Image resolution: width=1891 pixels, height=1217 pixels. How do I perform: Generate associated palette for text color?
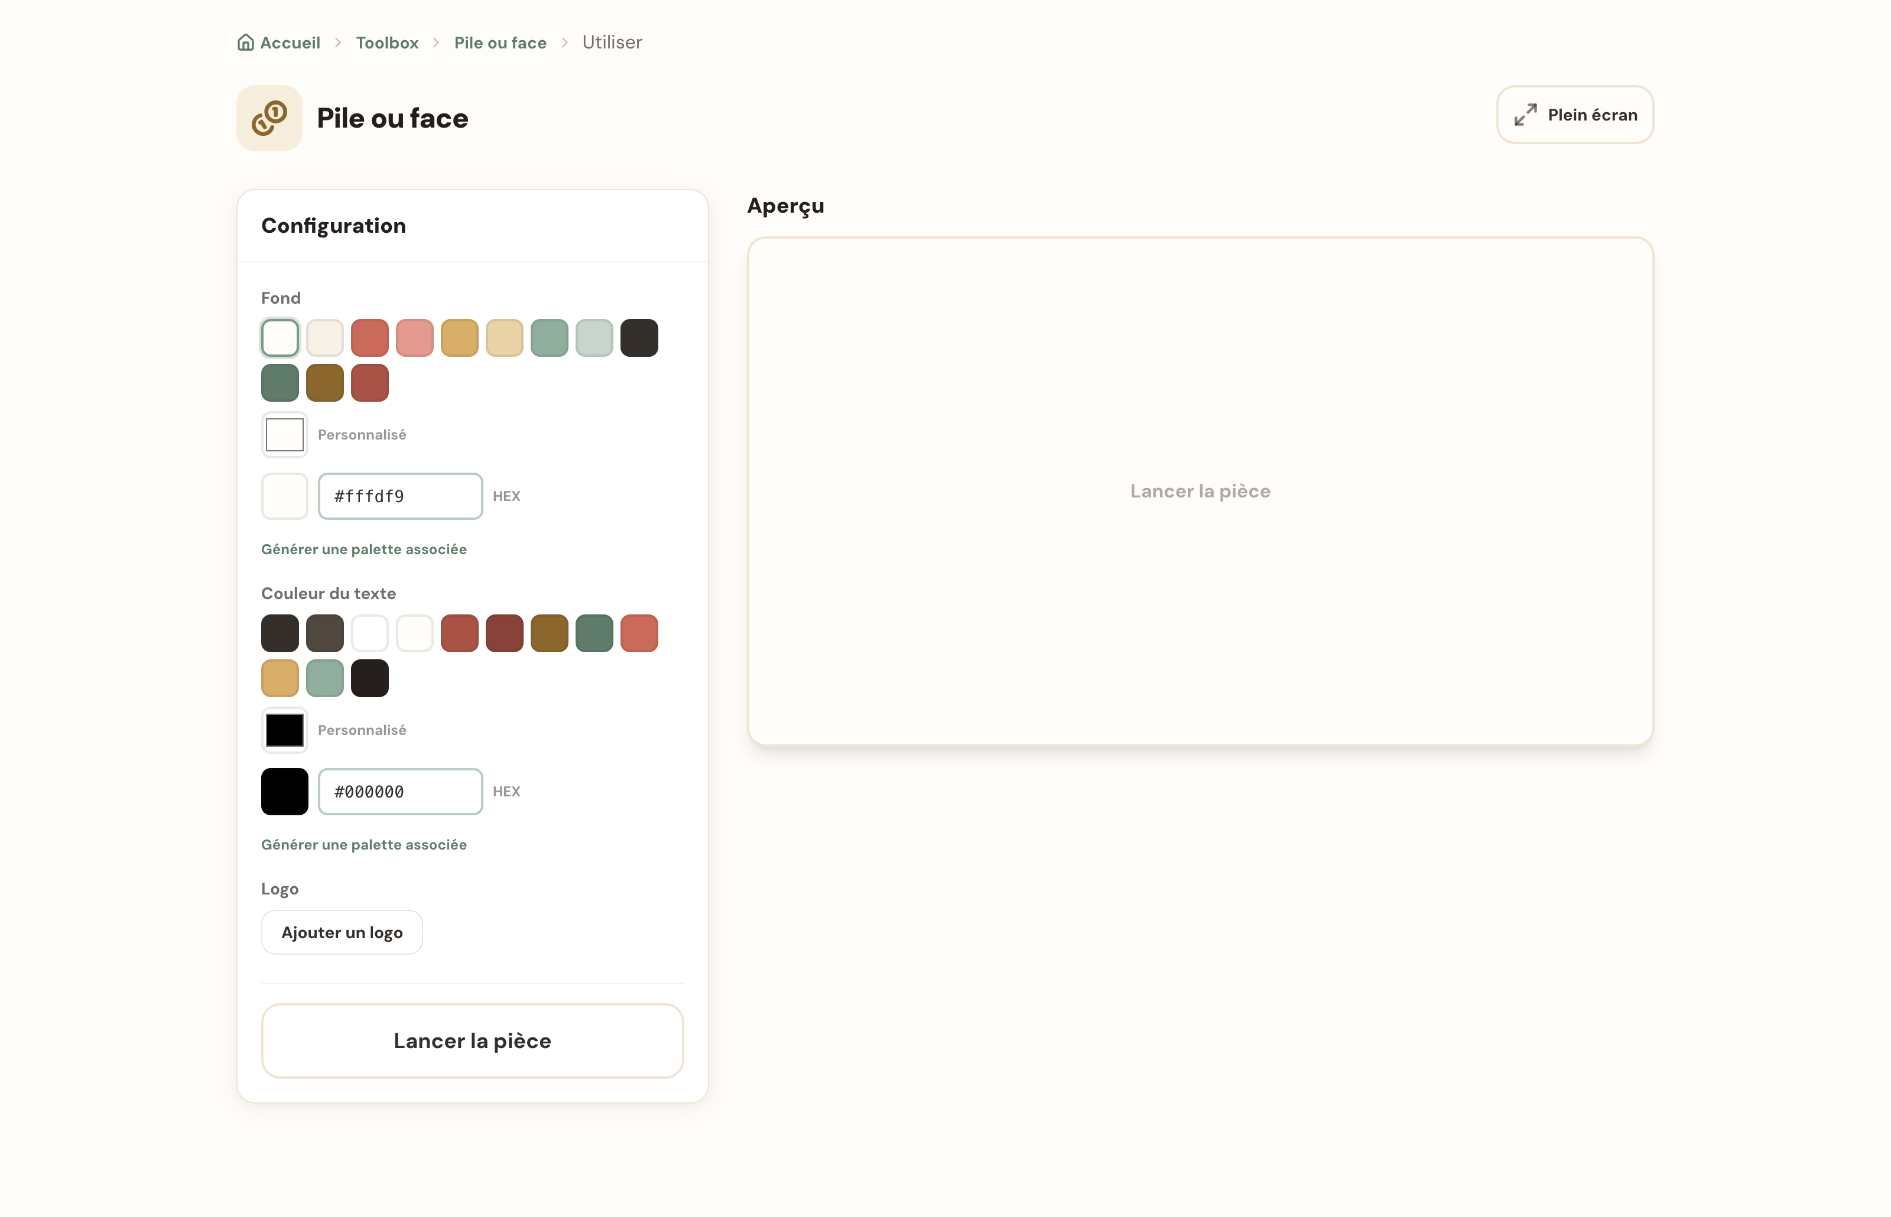364,845
